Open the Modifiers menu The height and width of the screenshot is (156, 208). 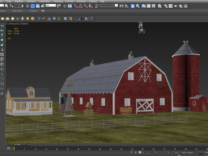coord(19,1)
